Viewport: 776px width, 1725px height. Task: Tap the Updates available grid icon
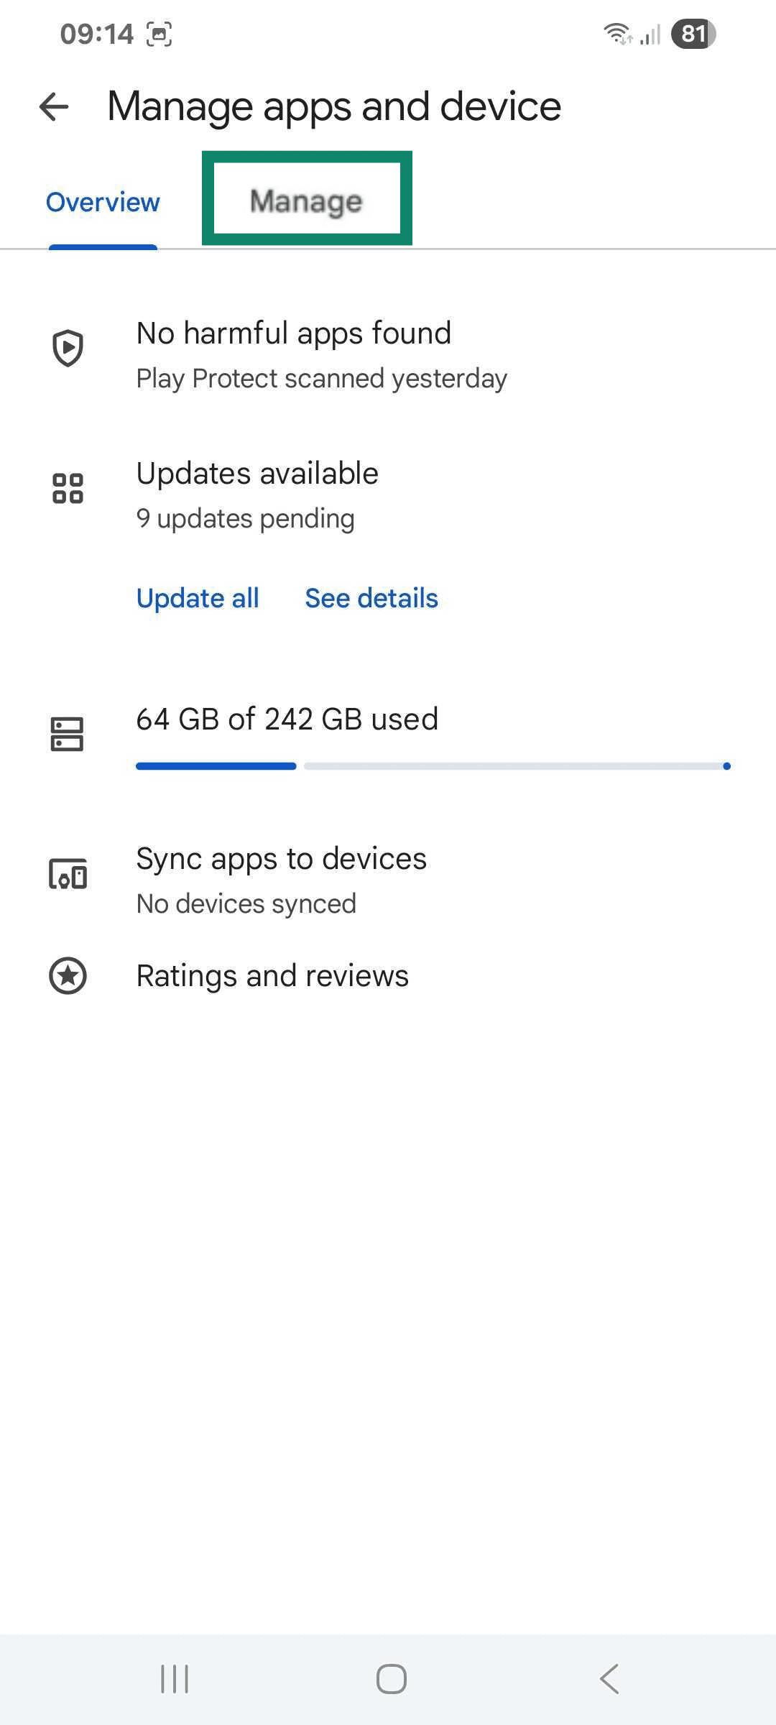pos(68,489)
